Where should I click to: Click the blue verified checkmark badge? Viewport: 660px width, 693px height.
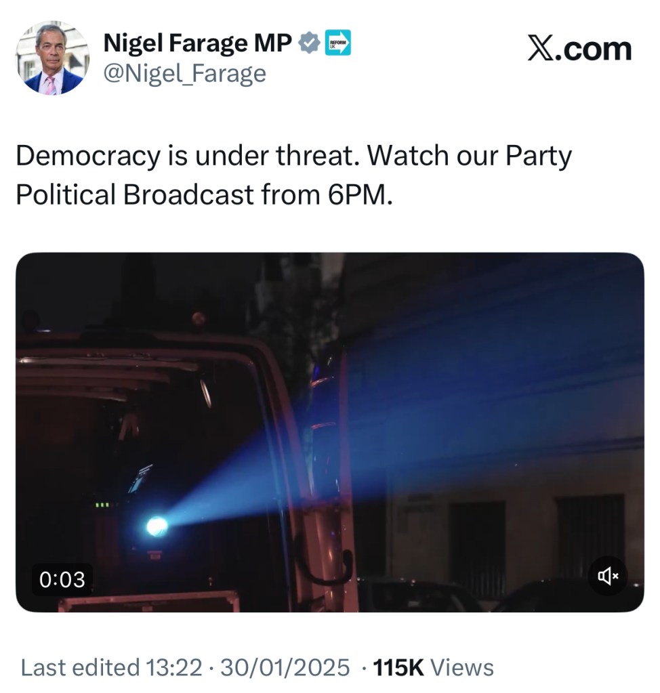309,44
